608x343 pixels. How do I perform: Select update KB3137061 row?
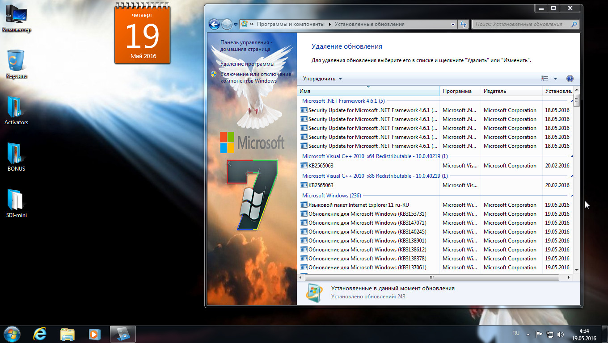coord(435,268)
